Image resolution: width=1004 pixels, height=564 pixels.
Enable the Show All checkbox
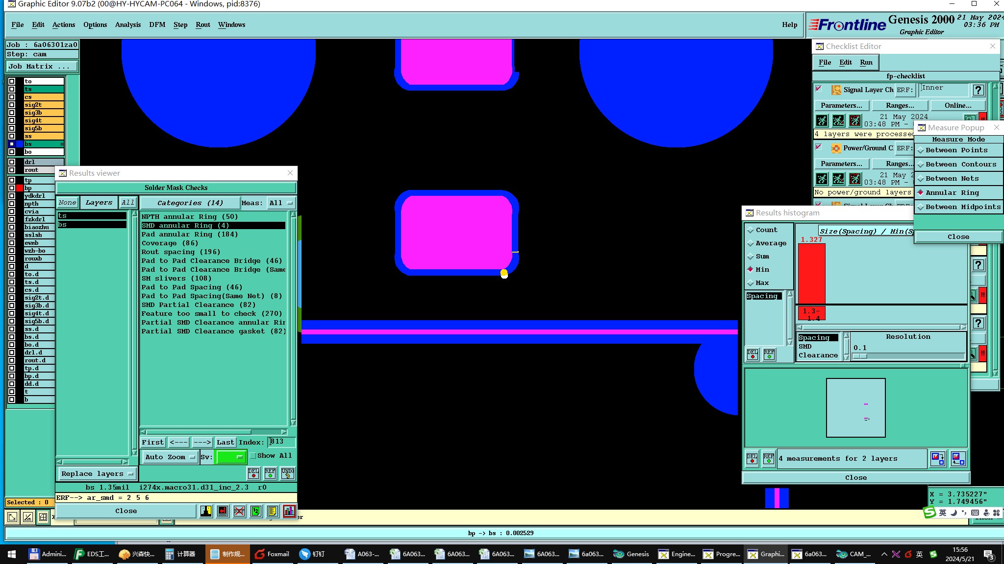tap(253, 456)
